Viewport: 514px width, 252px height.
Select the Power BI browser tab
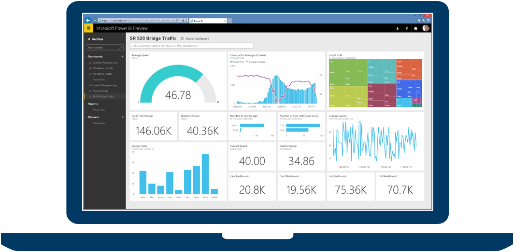(x=208, y=21)
